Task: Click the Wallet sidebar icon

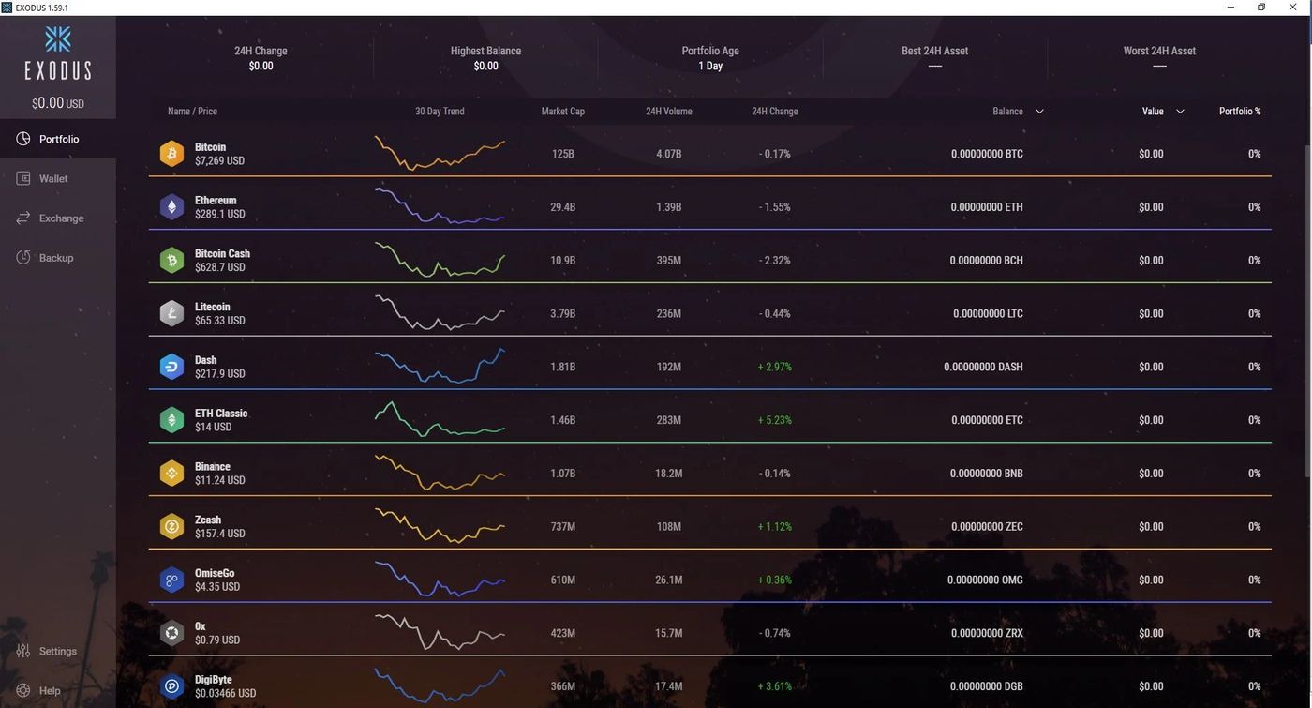Action: pos(23,178)
